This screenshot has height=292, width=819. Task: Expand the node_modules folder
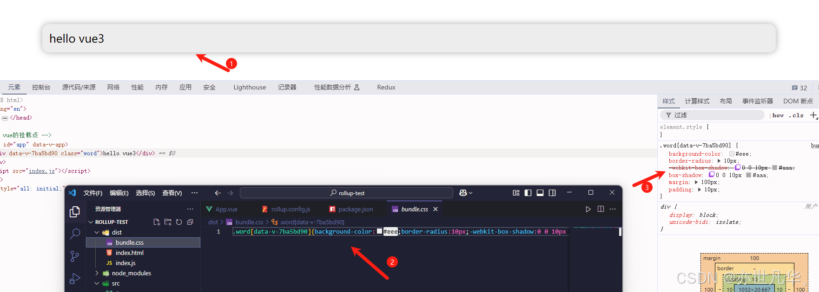[x=97, y=273]
